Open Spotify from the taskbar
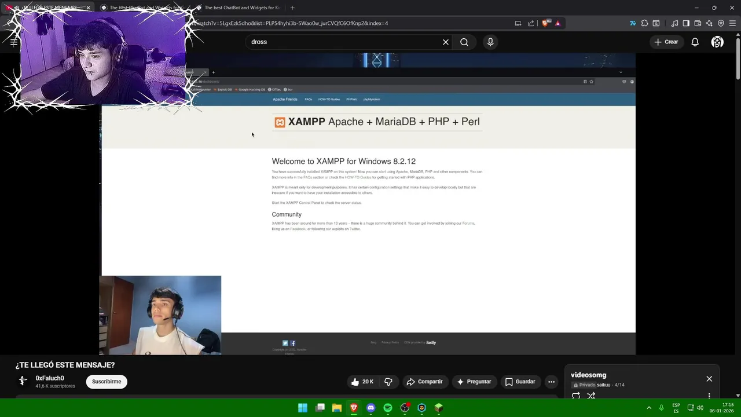 388,408
